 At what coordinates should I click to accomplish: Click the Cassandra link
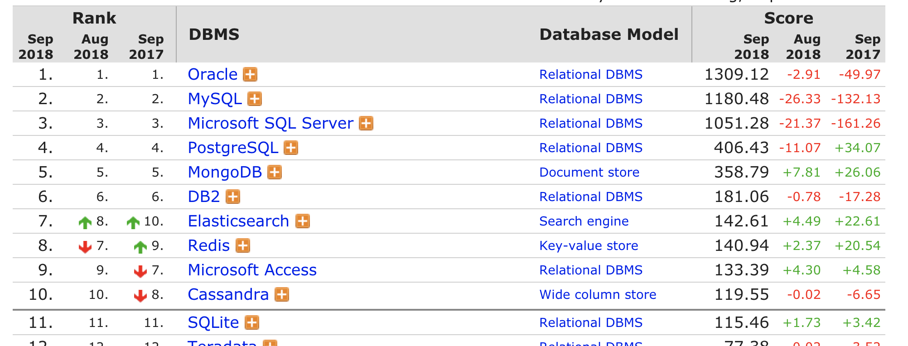pos(228,294)
